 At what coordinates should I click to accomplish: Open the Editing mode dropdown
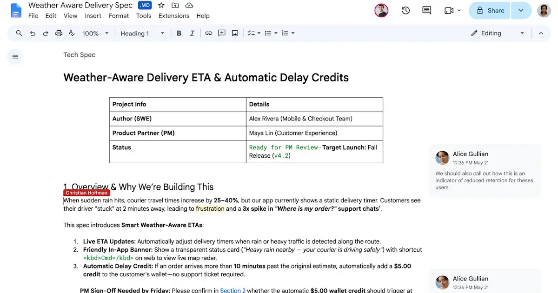497,33
